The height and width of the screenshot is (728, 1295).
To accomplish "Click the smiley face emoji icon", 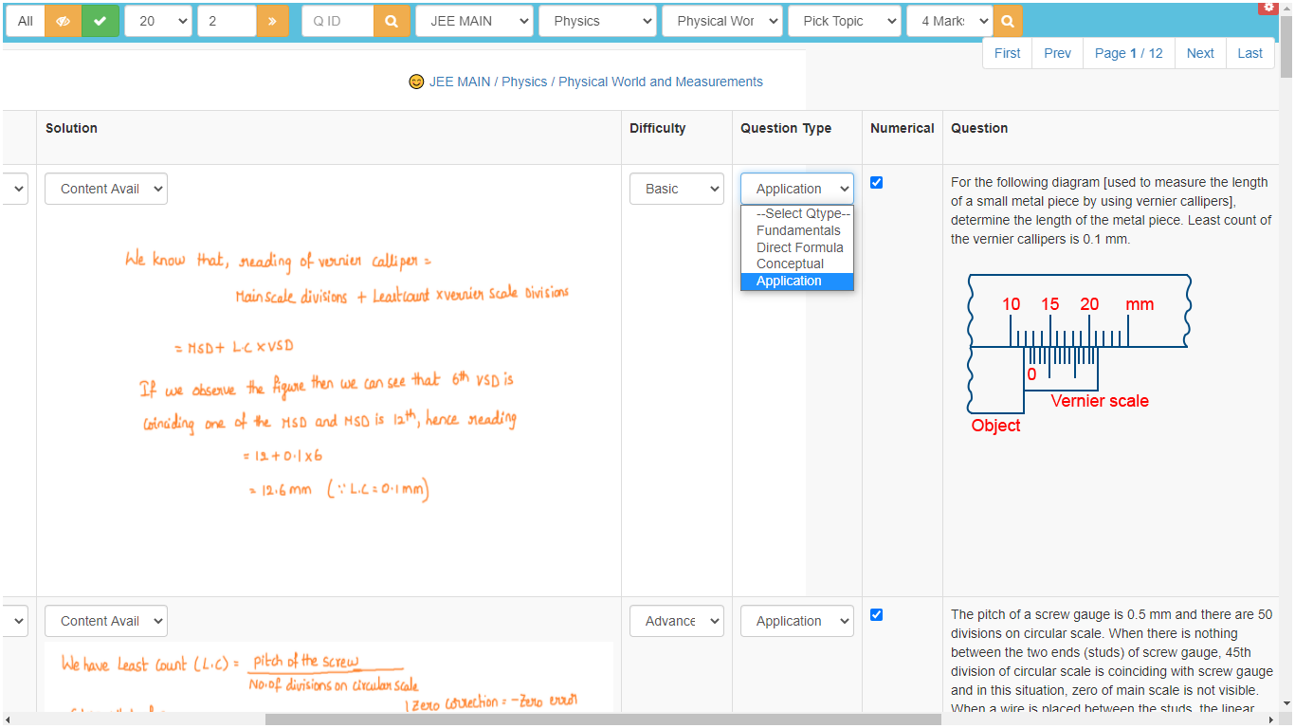I will tap(416, 82).
